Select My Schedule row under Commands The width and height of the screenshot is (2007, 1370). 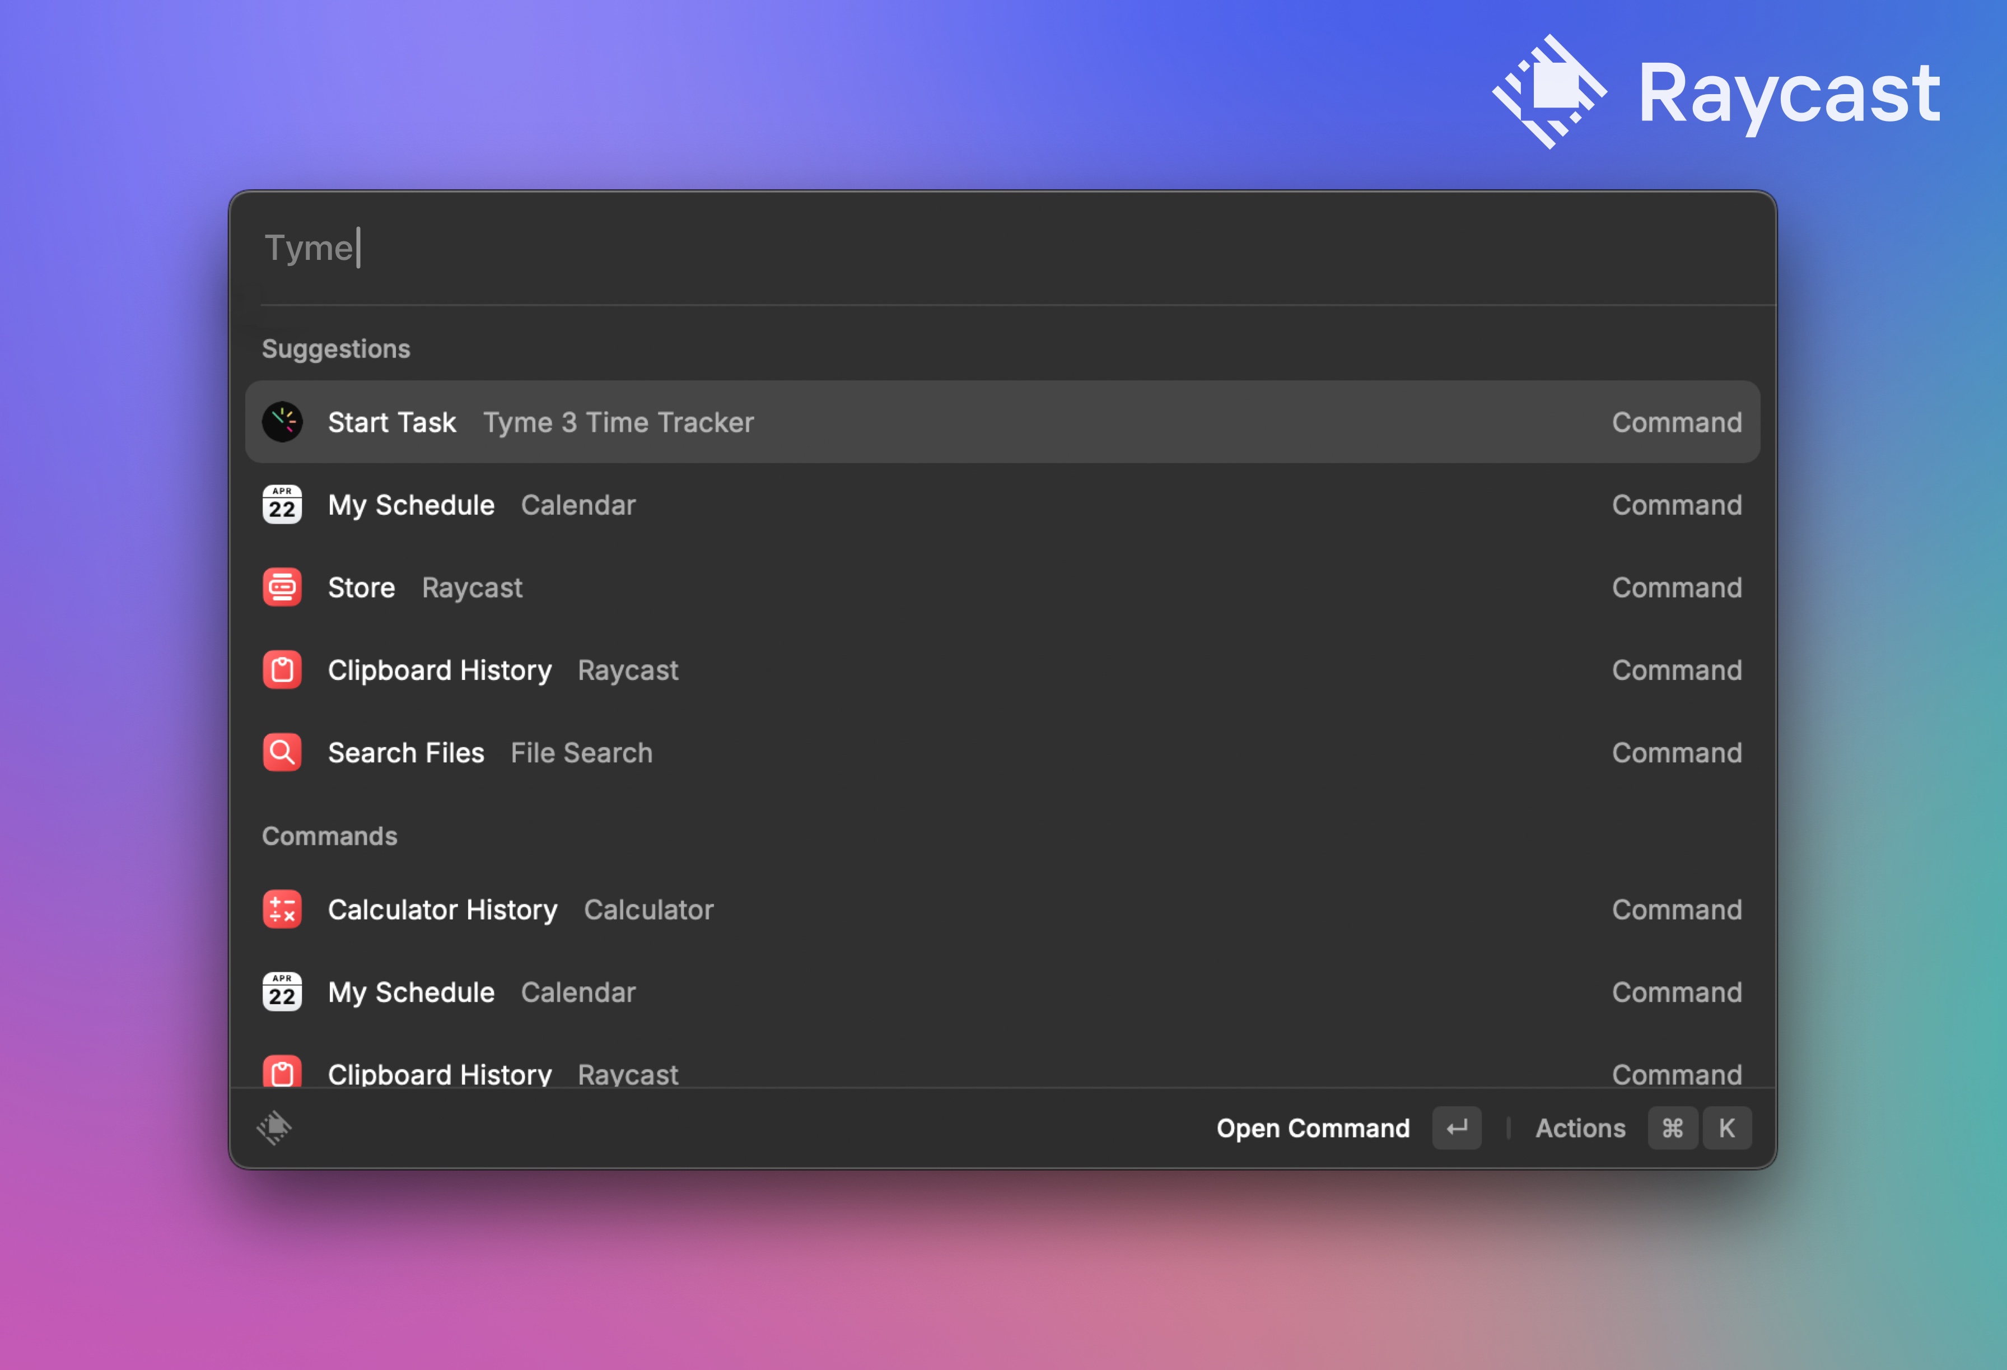pyautogui.click(x=1002, y=992)
